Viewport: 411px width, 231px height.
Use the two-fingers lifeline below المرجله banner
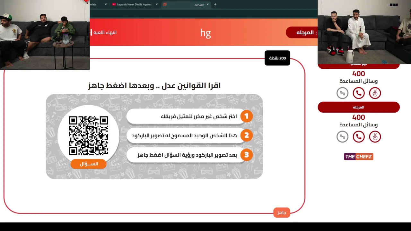375,137
